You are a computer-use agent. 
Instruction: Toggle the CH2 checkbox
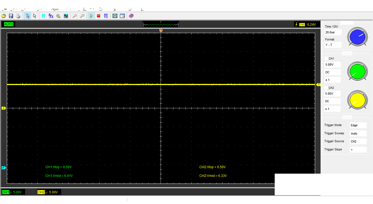tap(326, 88)
